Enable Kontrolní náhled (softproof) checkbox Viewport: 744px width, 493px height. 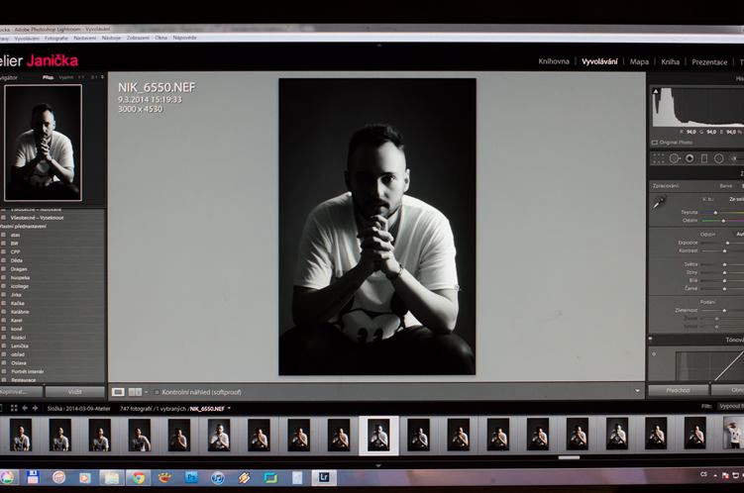[x=157, y=392]
